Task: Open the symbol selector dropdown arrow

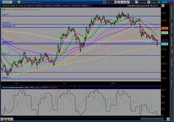Action: 13,2
